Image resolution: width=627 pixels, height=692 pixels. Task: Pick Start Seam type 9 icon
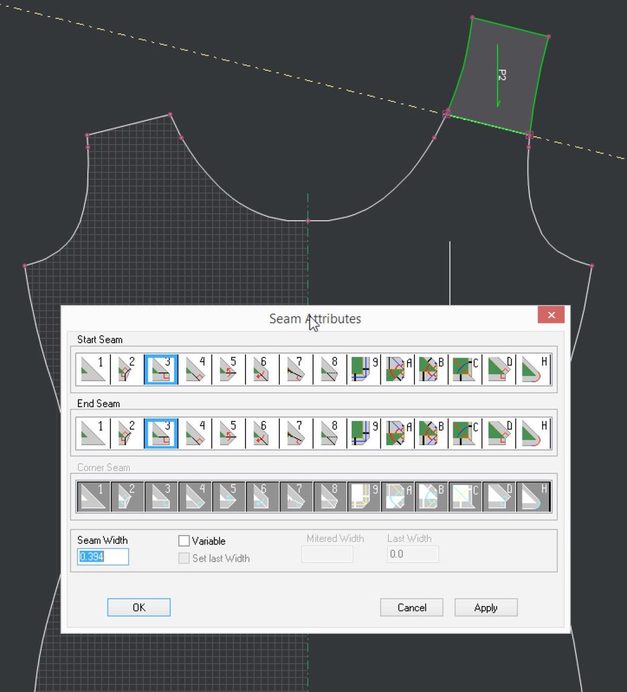coord(363,370)
